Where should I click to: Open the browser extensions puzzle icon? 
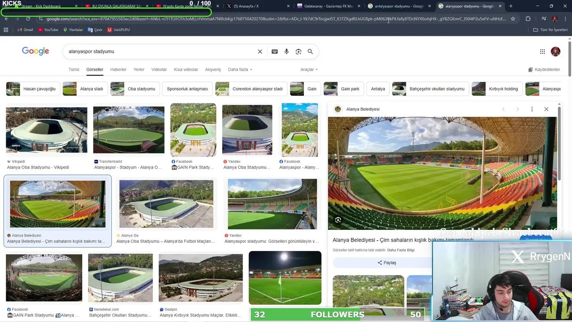tap(528, 19)
